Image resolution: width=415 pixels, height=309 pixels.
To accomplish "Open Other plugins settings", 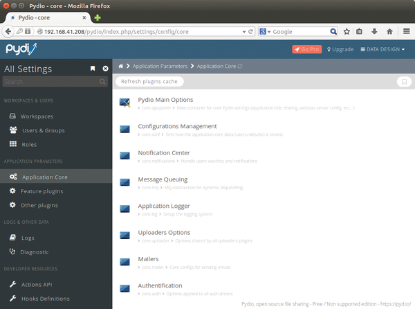I will pyautogui.click(x=39, y=205).
